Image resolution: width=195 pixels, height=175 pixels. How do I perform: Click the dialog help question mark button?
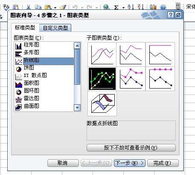coord(171,15)
